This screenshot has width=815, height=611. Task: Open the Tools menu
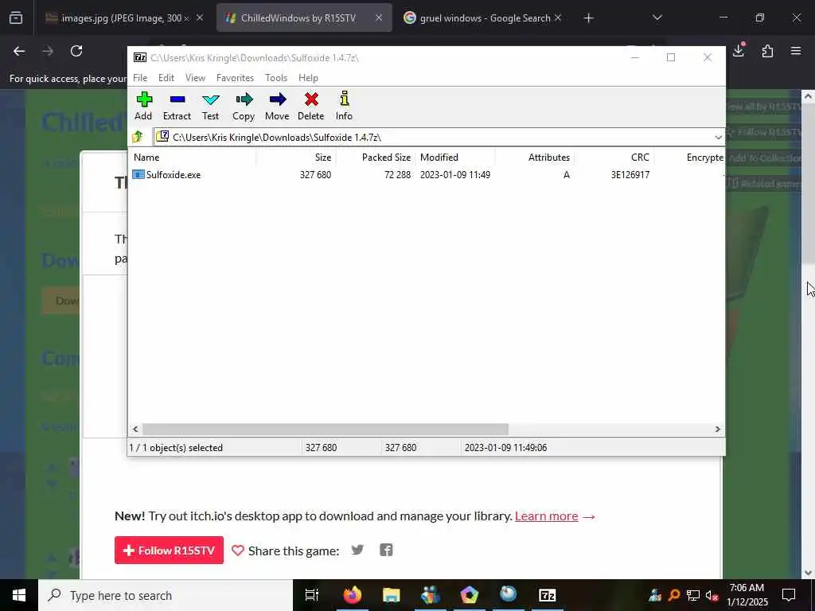click(276, 78)
